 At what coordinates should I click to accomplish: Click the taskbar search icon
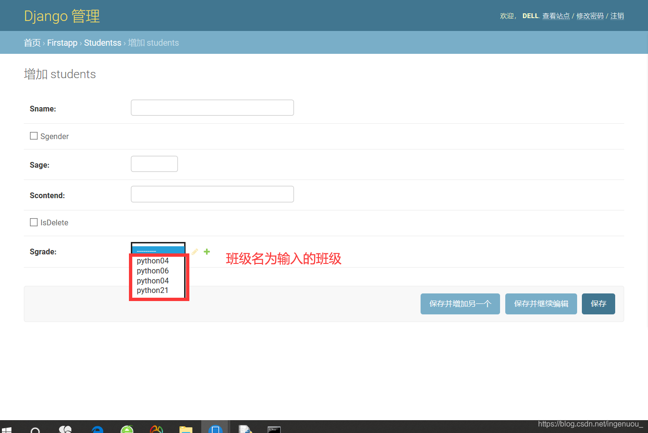(35, 430)
